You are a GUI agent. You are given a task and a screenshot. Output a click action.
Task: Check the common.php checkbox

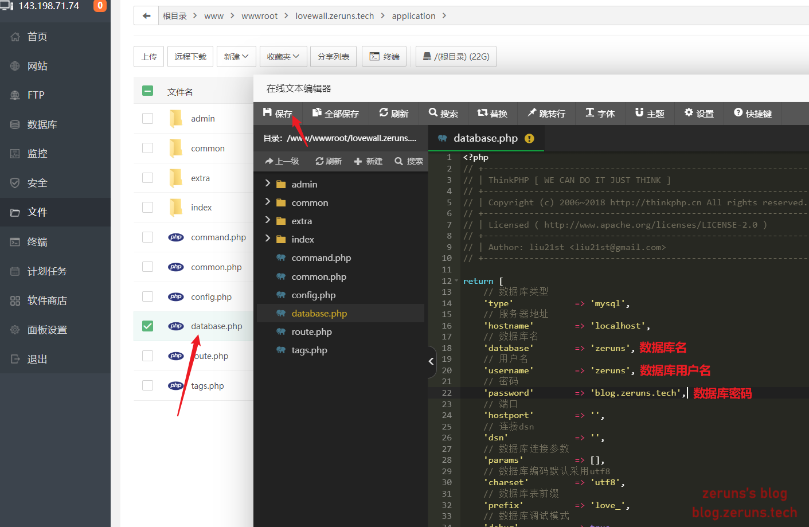[x=147, y=267]
